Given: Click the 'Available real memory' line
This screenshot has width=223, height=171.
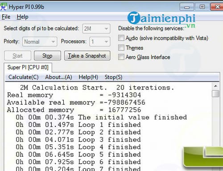Looking at the screenshot, I should pos(76,102).
